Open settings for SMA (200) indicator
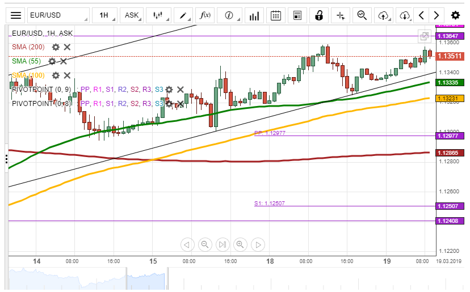The width and height of the screenshot is (470, 292). [x=56, y=47]
